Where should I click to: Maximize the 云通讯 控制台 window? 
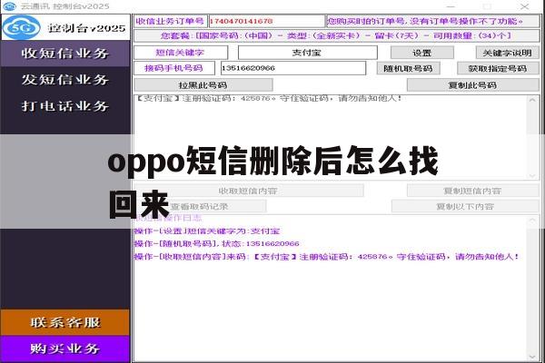tap(488, 6)
